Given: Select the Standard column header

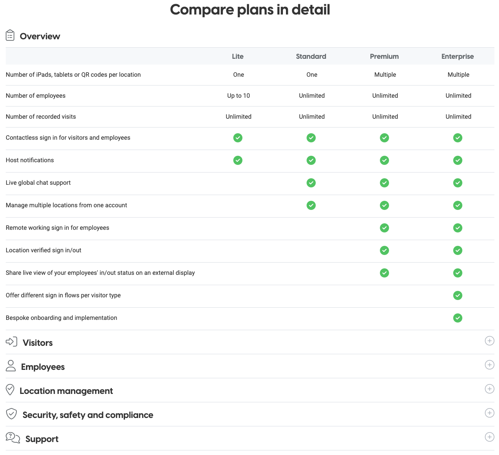Looking at the screenshot, I should pyautogui.click(x=311, y=56).
